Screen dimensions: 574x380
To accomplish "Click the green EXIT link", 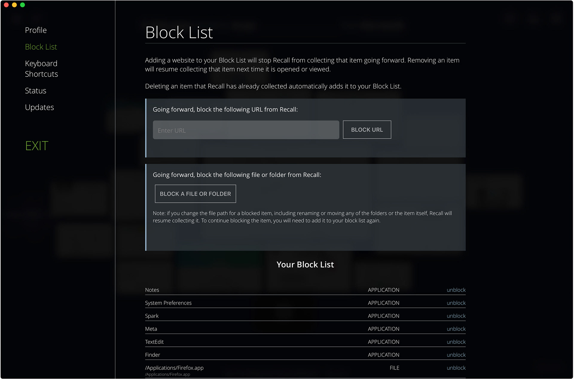I will (37, 146).
